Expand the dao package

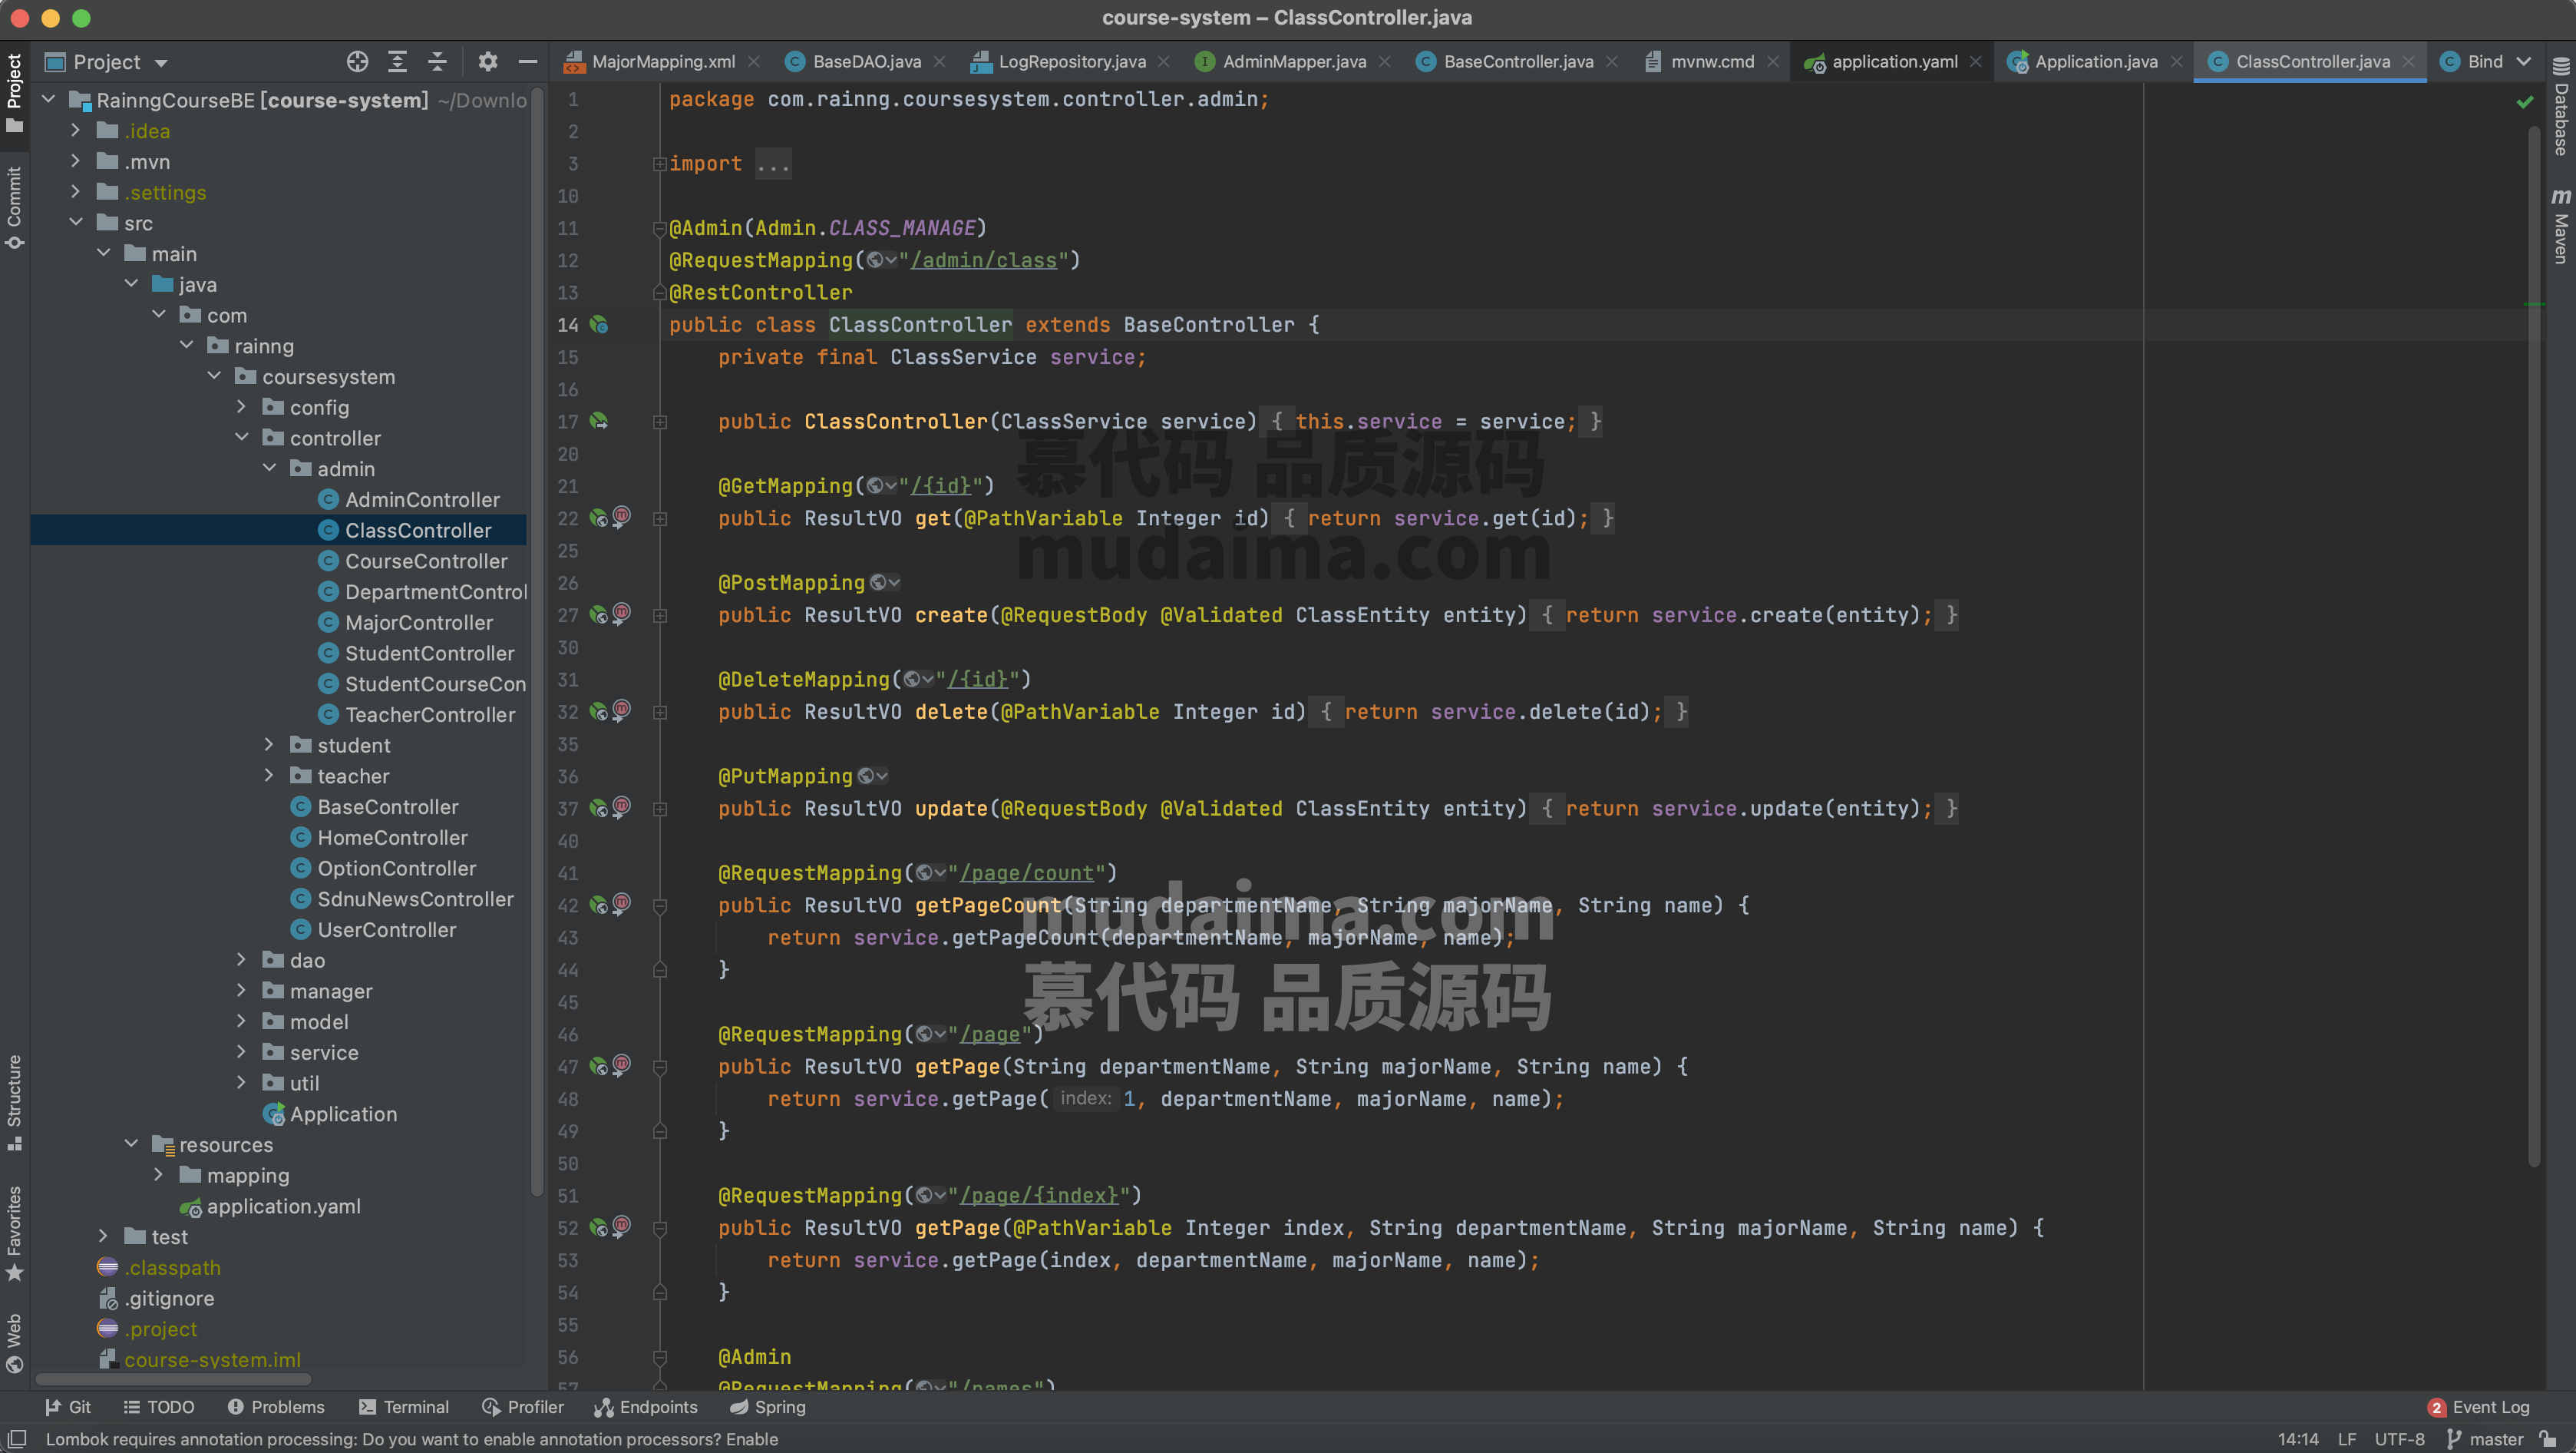click(241, 960)
